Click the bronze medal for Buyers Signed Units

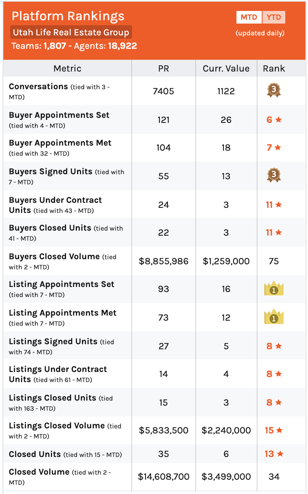click(x=273, y=175)
